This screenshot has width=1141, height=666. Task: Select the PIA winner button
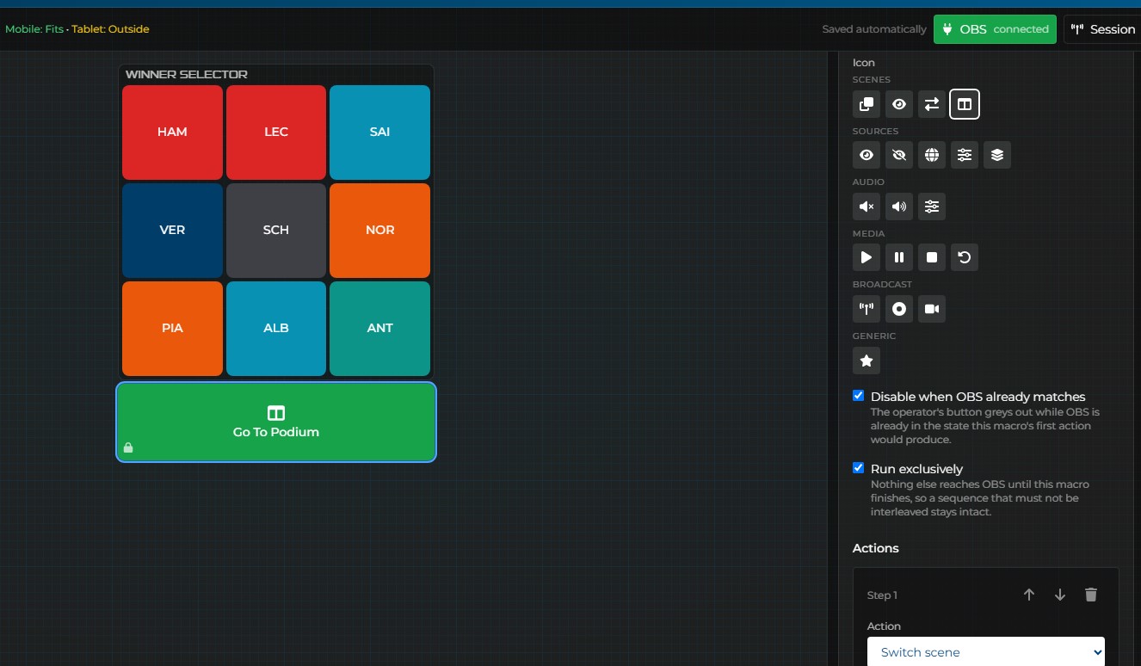[172, 328]
